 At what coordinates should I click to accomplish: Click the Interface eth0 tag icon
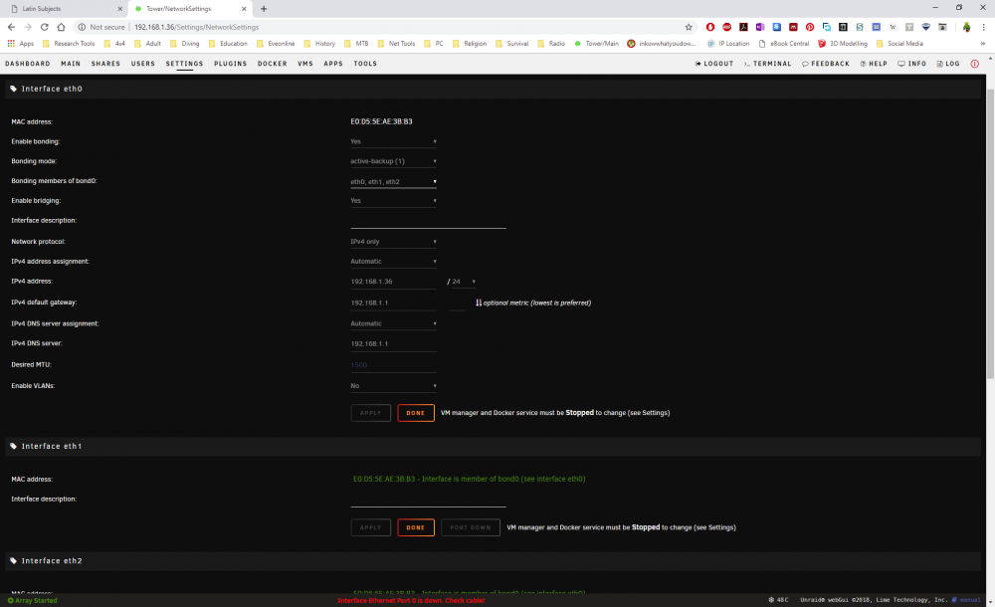tap(13, 89)
